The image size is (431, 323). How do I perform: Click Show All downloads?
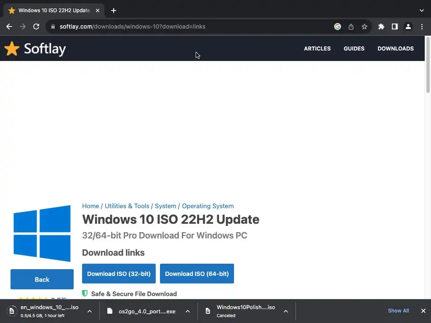pos(398,311)
